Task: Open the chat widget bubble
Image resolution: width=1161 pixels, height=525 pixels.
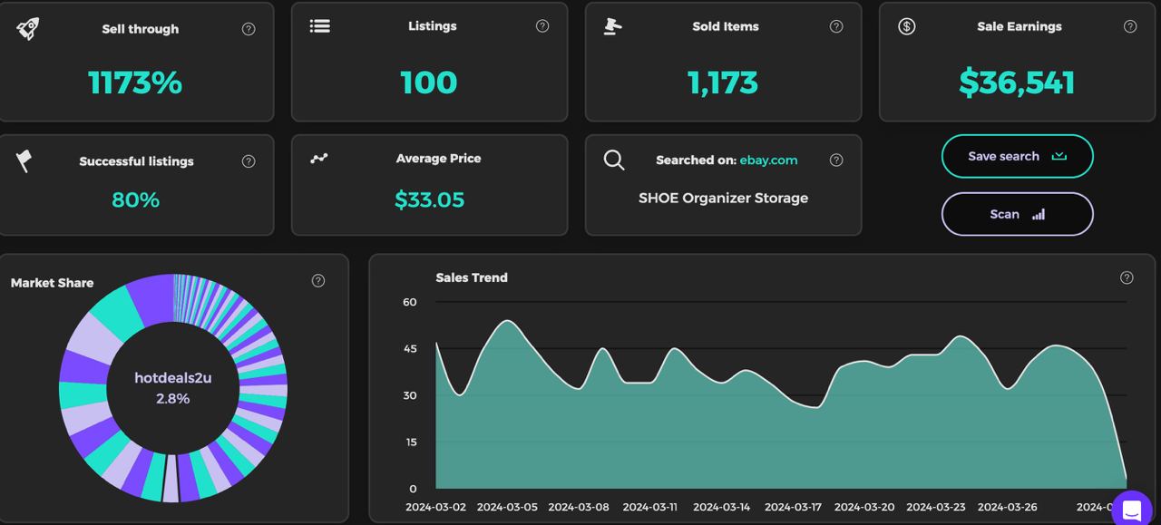Action: click(x=1131, y=510)
